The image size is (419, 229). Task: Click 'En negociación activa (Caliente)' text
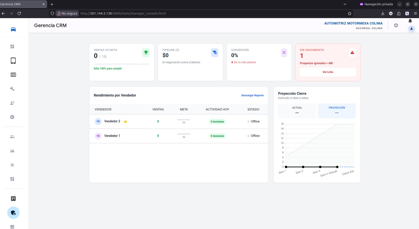pyautogui.click(x=181, y=62)
